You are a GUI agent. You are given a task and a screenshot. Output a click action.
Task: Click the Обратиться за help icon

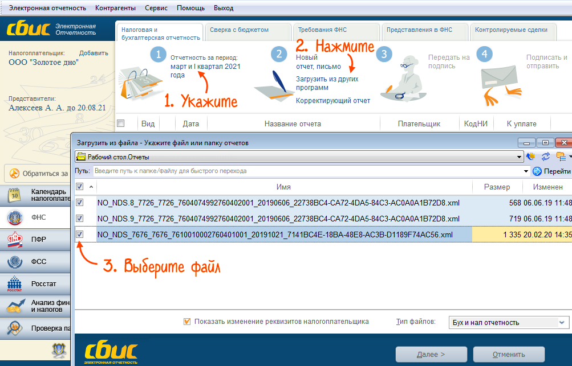(14, 174)
